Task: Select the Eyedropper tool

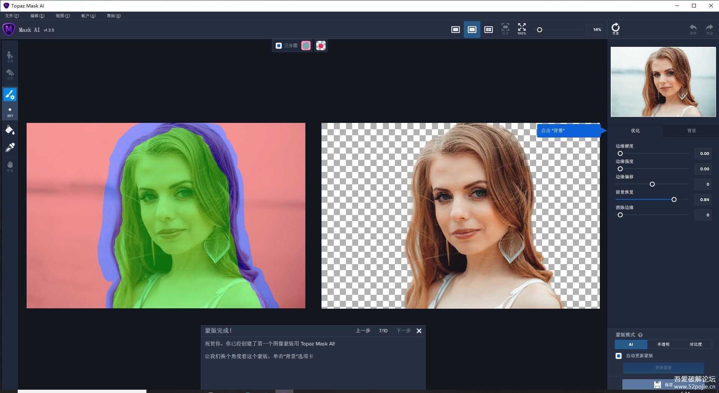Action: click(10, 146)
